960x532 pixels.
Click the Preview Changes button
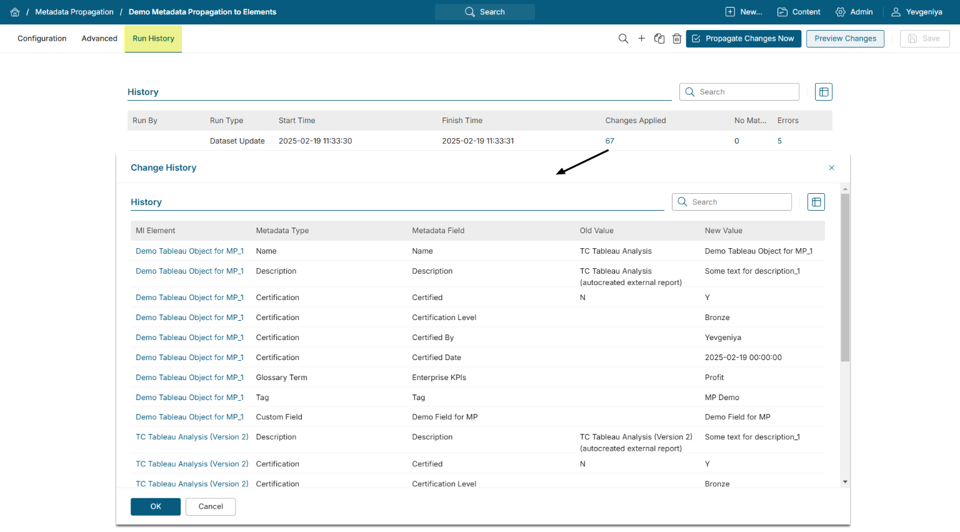845,39
